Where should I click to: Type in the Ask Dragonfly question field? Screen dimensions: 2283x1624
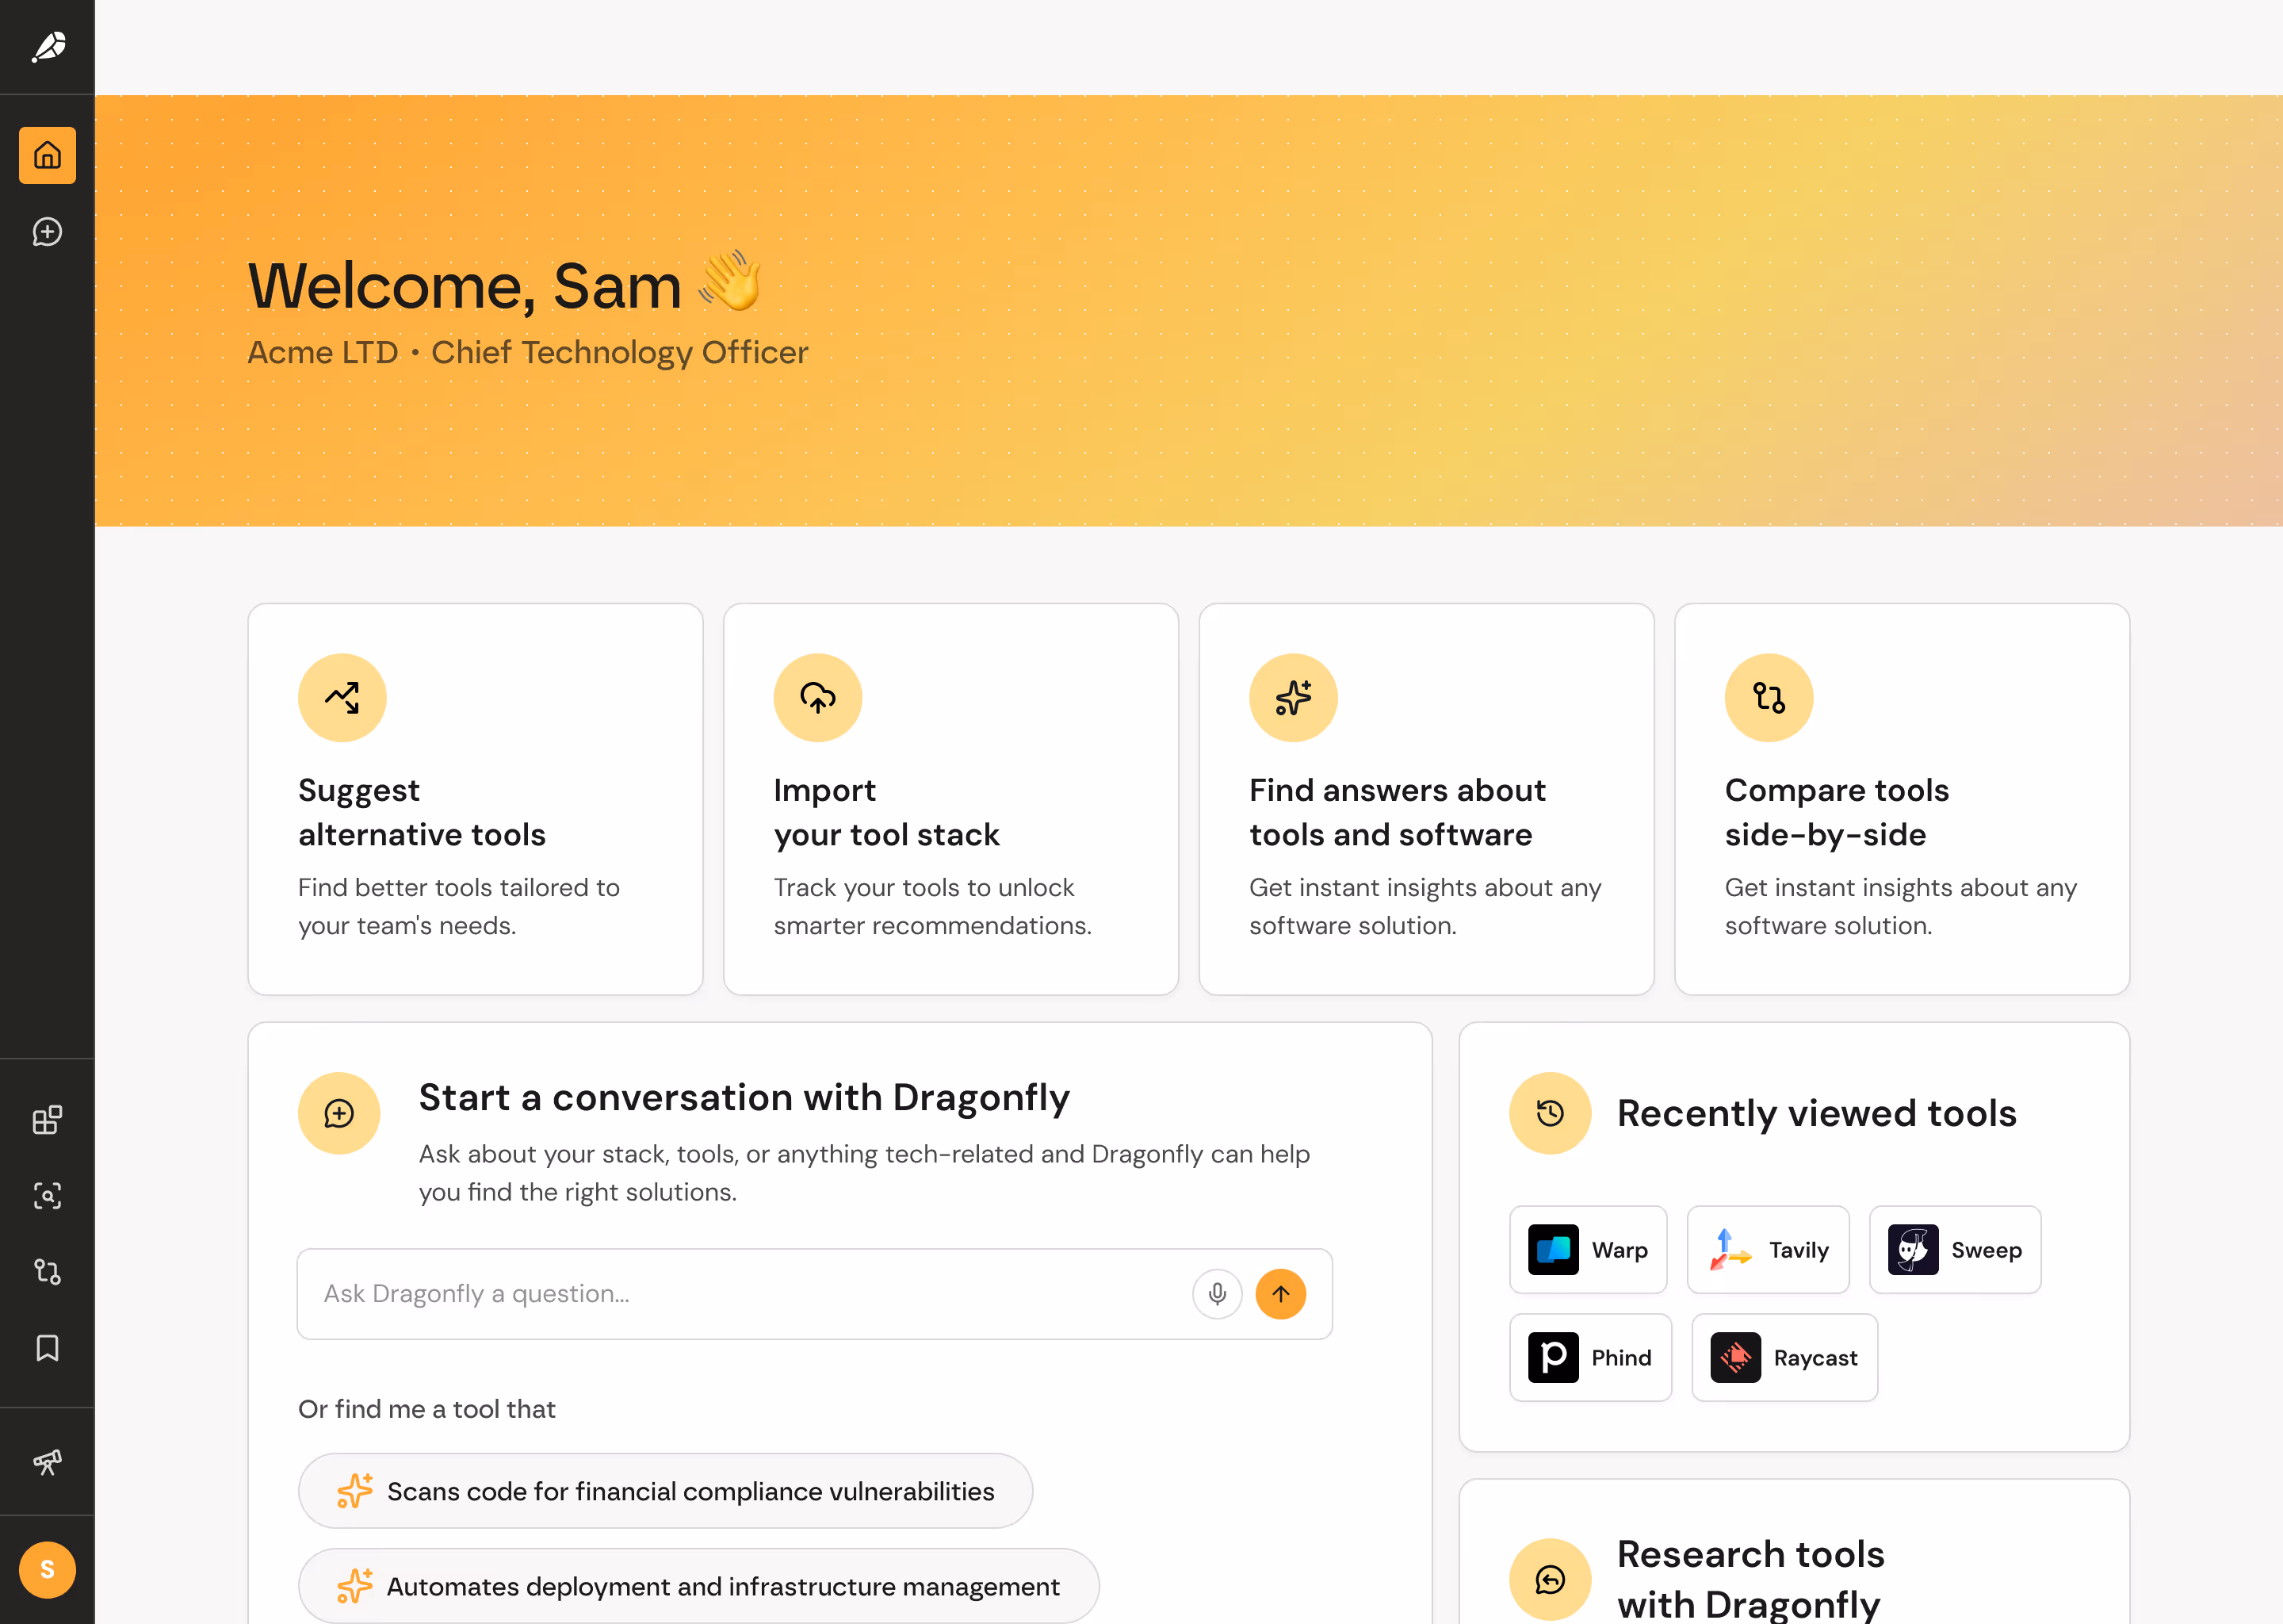coord(740,1294)
